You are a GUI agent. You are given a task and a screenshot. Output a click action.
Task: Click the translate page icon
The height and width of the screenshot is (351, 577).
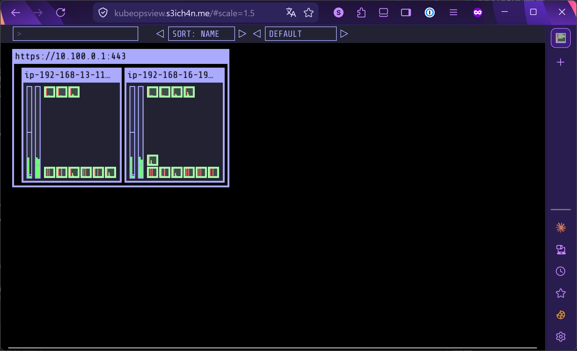291,13
